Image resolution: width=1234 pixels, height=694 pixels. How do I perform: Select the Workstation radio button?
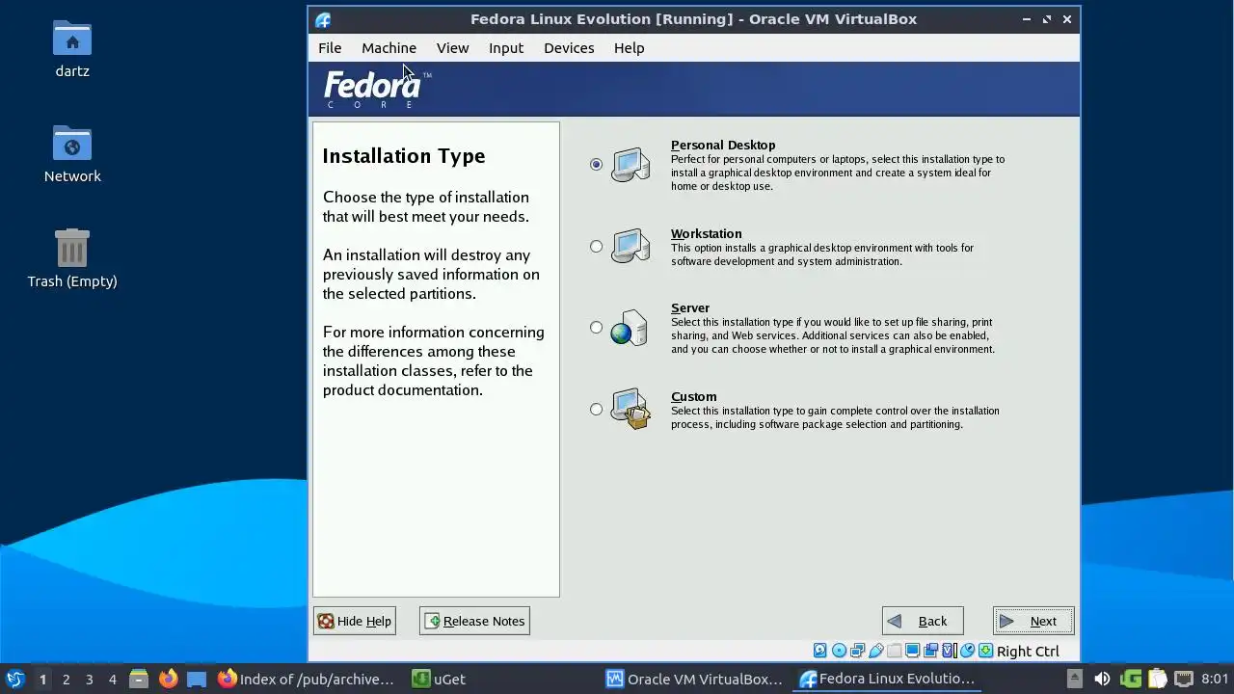tap(596, 247)
